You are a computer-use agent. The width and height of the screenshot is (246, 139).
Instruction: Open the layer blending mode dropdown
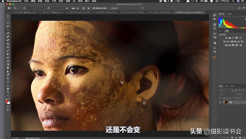226,94
